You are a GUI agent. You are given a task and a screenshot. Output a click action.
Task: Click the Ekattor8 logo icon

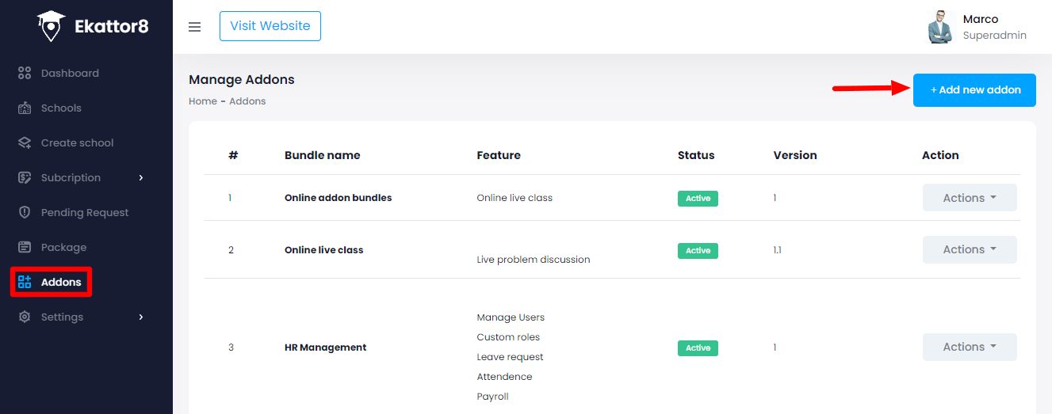(x=52, y=26)
